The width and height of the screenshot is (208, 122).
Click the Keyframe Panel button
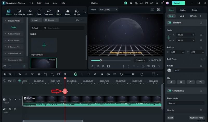(197, 118)
